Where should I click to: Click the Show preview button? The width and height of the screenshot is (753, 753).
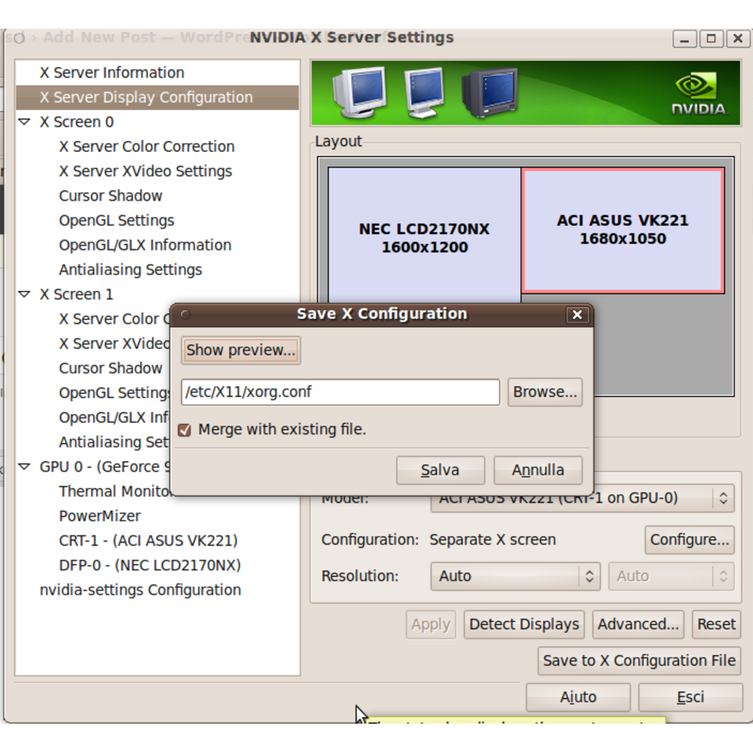241,350
